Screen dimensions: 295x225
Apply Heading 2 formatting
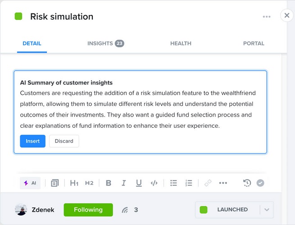[89, 183]
